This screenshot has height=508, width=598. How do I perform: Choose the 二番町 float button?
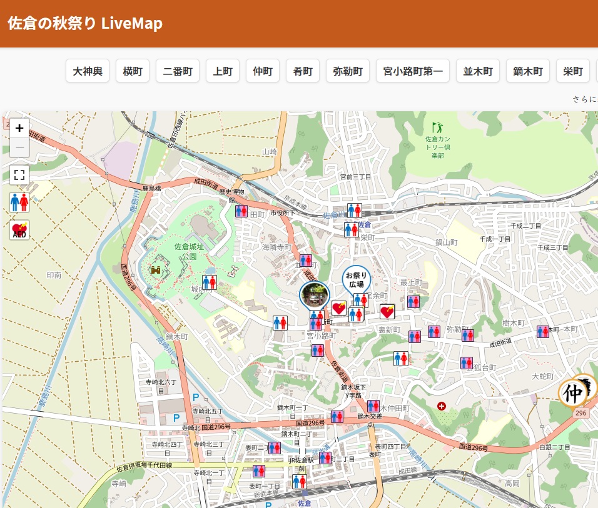178,71
